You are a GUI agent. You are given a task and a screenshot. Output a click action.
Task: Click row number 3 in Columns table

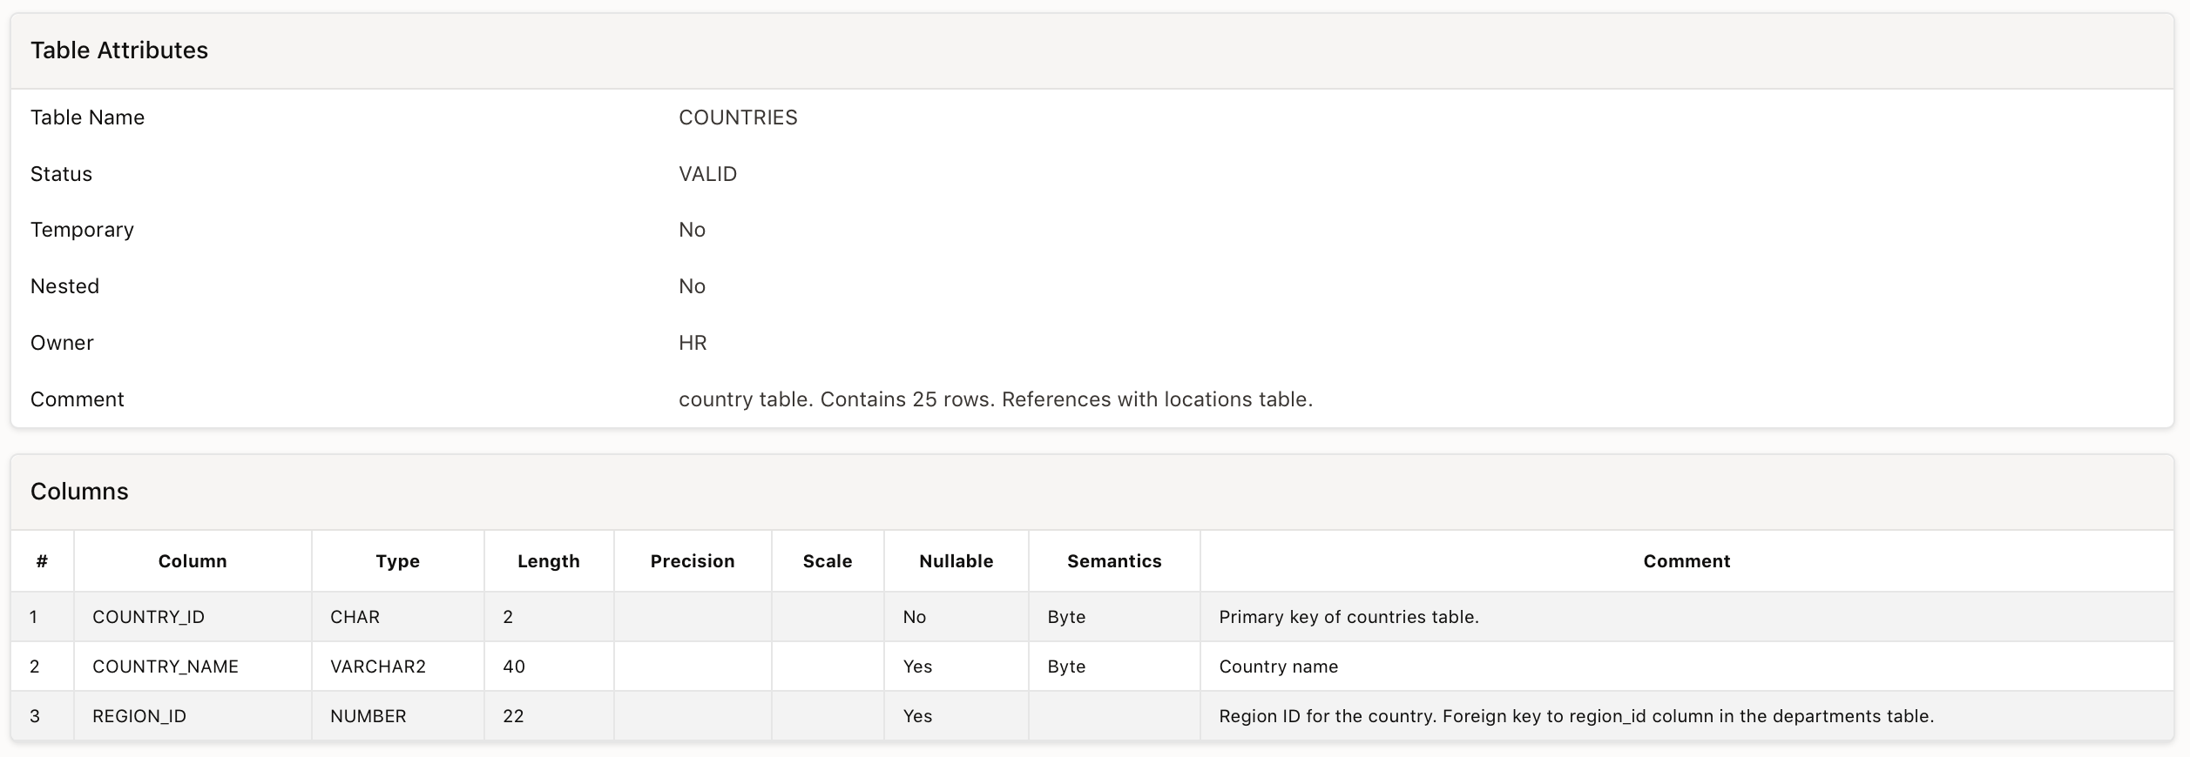pyautogui.click(x=42, y=716)
